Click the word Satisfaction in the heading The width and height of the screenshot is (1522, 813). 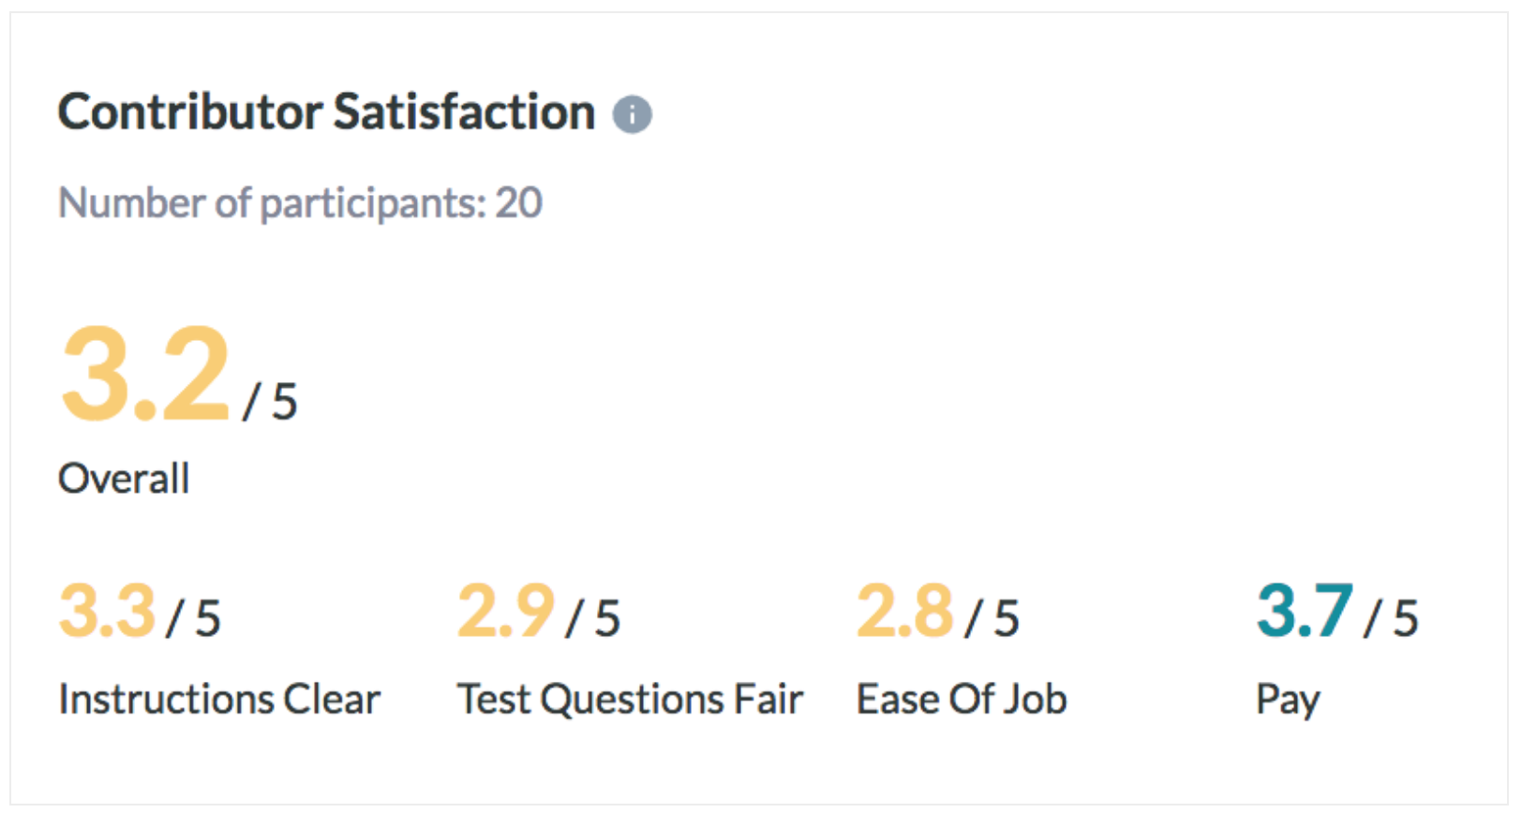pyautogui.click(x=464, y=112)
